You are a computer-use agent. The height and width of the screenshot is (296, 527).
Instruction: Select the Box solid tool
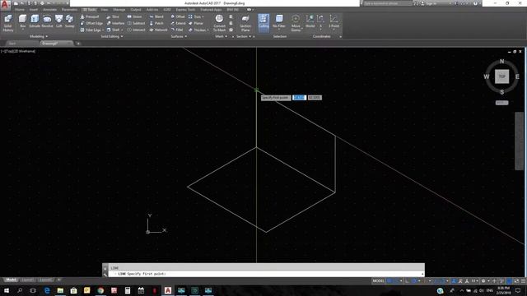click(22, 21)
